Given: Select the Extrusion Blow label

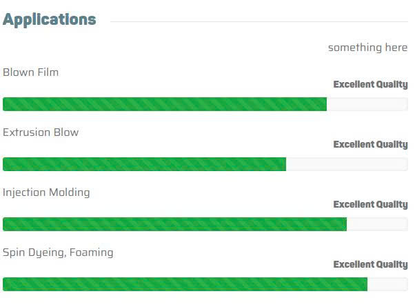Looking at the screenshot, I should pos(41,132).
